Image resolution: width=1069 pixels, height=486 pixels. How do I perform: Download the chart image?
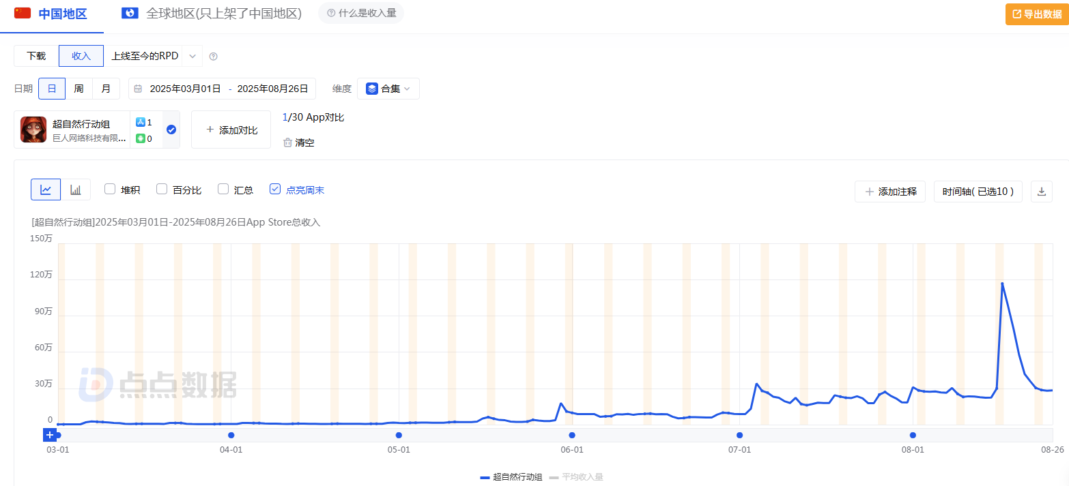[x=1042, y=192]
